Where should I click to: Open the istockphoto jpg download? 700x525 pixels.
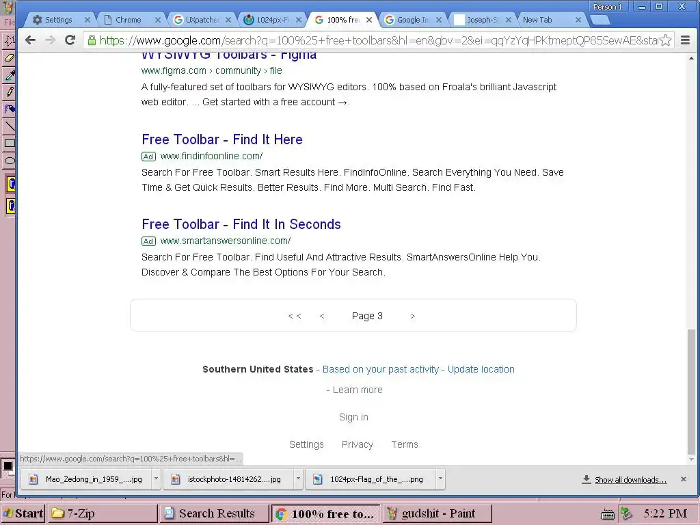coord(228,479)
